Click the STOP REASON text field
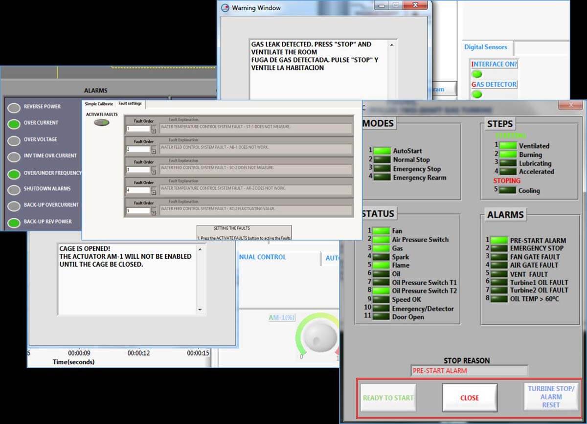This screenshot has height=424, width=587. 468,371
